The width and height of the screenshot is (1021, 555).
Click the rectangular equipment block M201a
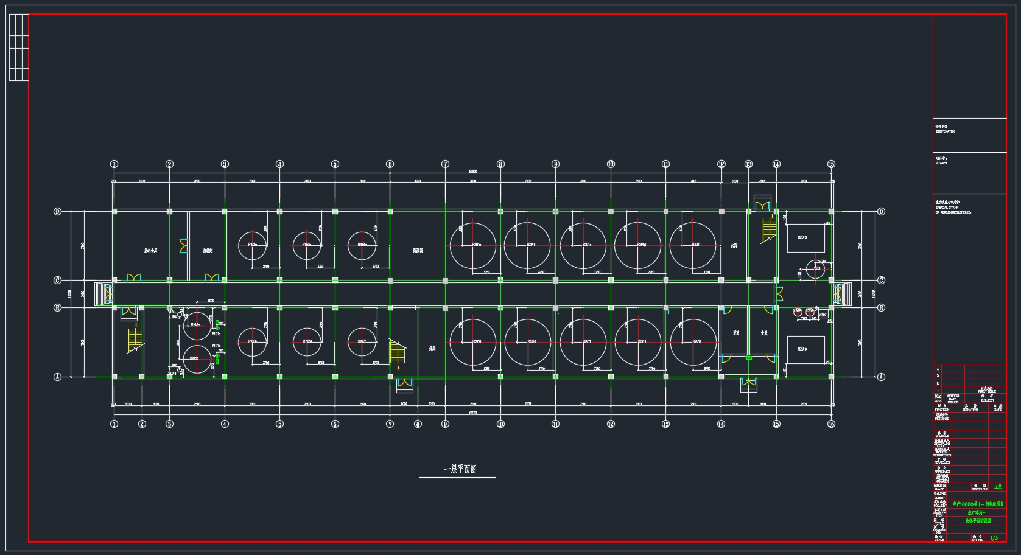805,237
